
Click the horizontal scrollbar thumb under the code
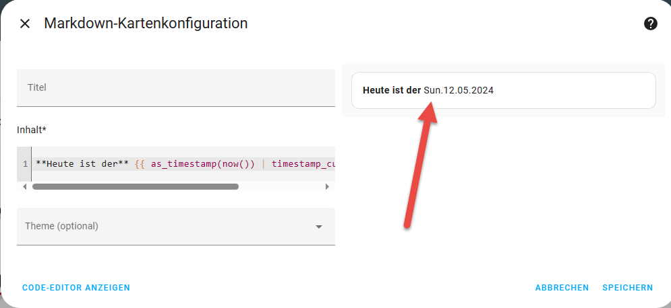pos(135,186)
